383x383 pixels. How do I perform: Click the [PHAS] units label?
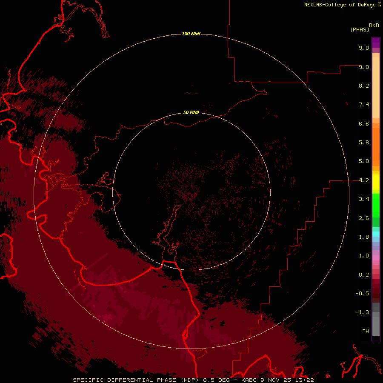coord(360,29)
